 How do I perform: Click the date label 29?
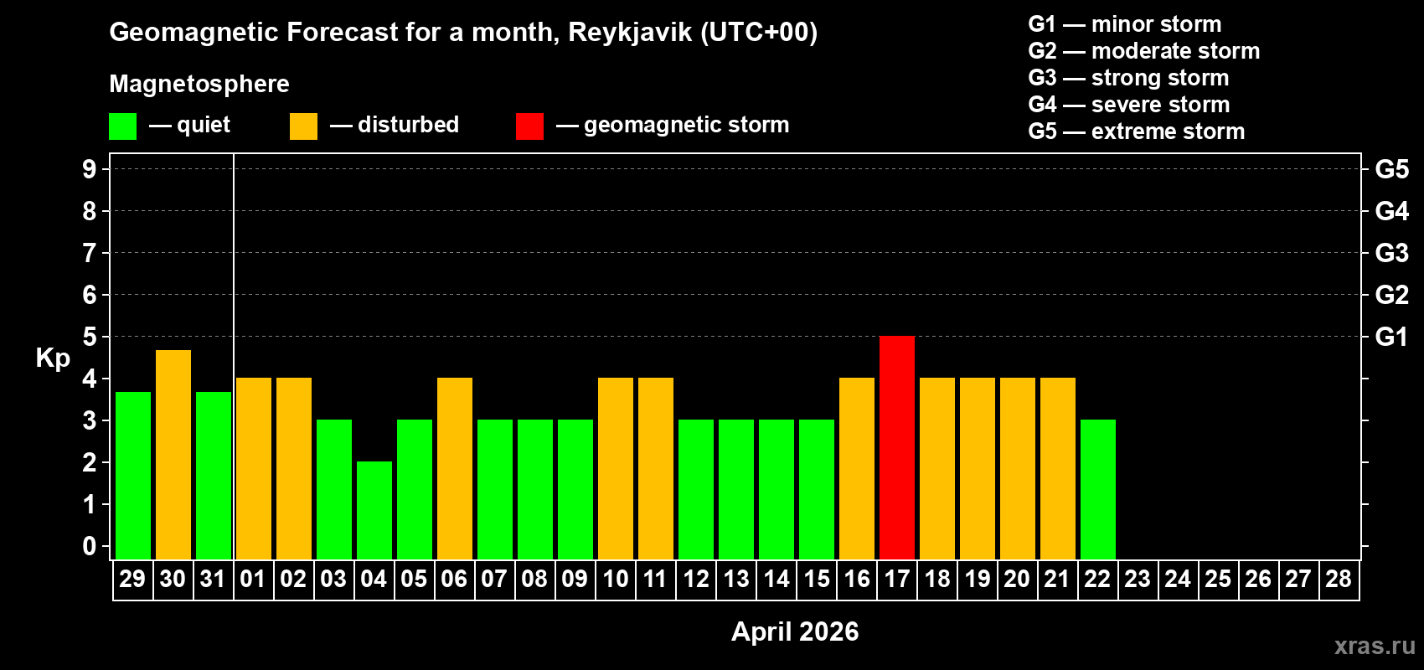point(132,579)
